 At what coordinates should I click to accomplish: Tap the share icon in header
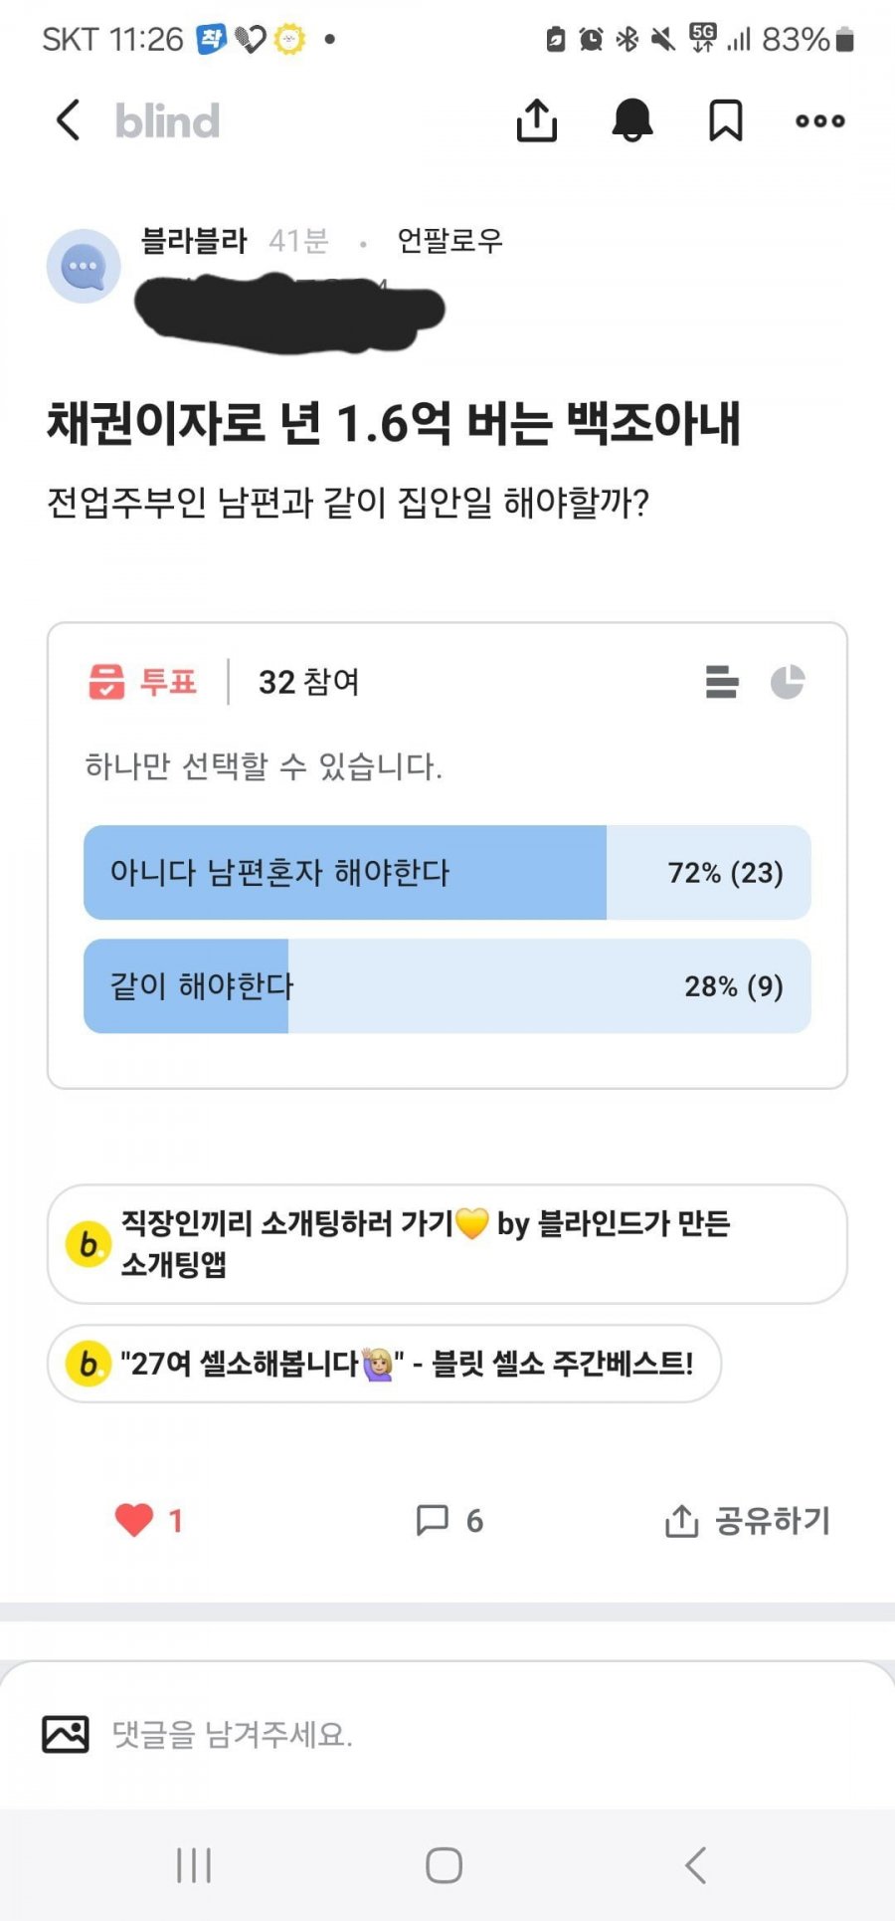point(537,120)
